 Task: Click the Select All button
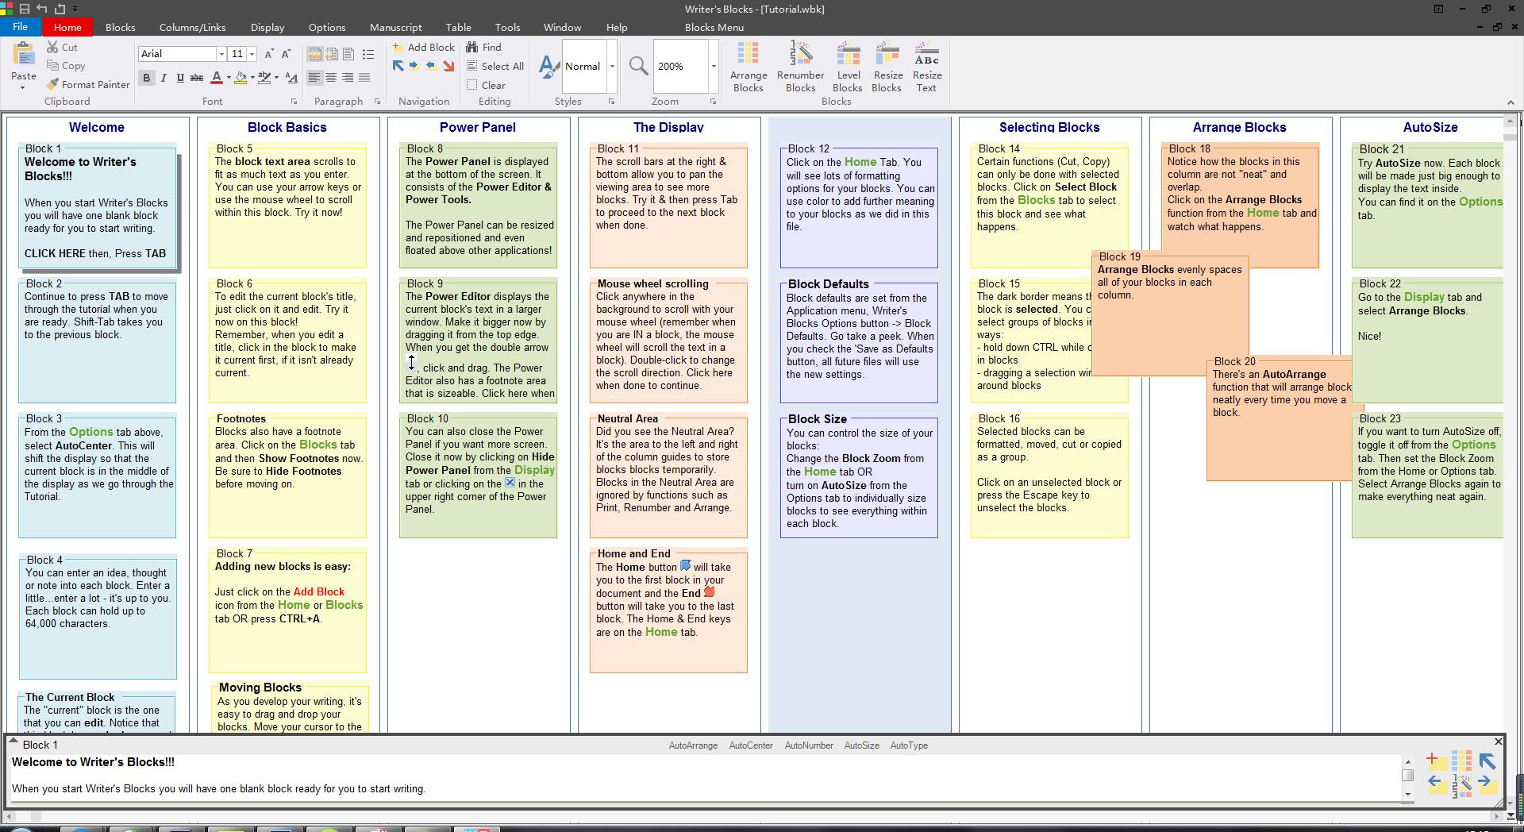click(x=495, y=67)
